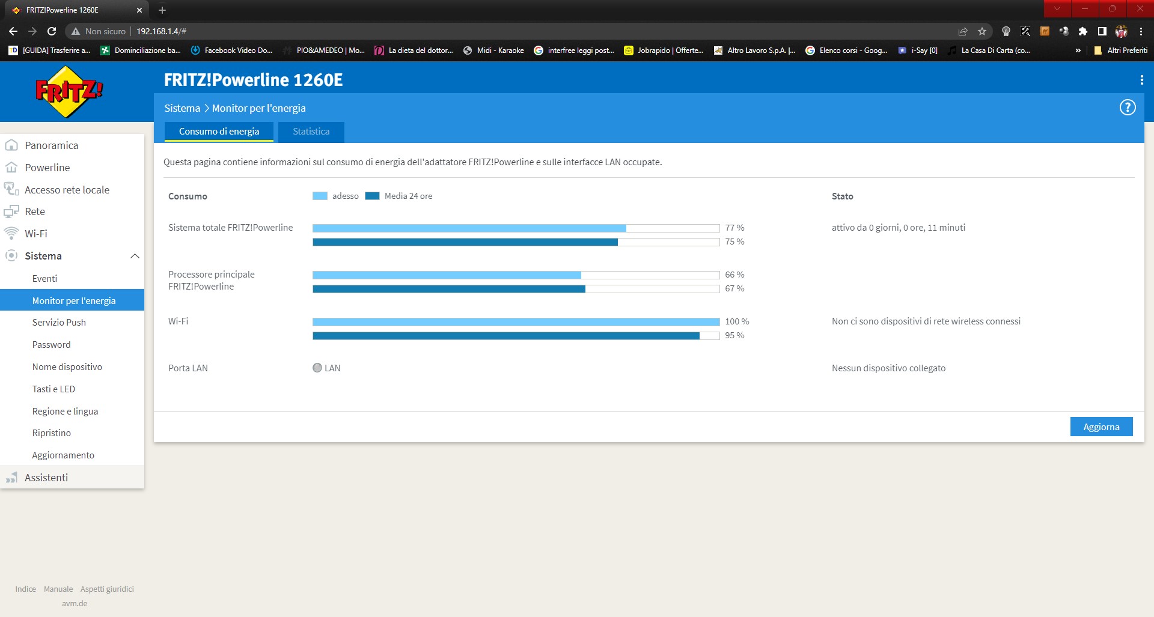Click the Powerline house icon
1154x617 pixels.
coord(11,168)
